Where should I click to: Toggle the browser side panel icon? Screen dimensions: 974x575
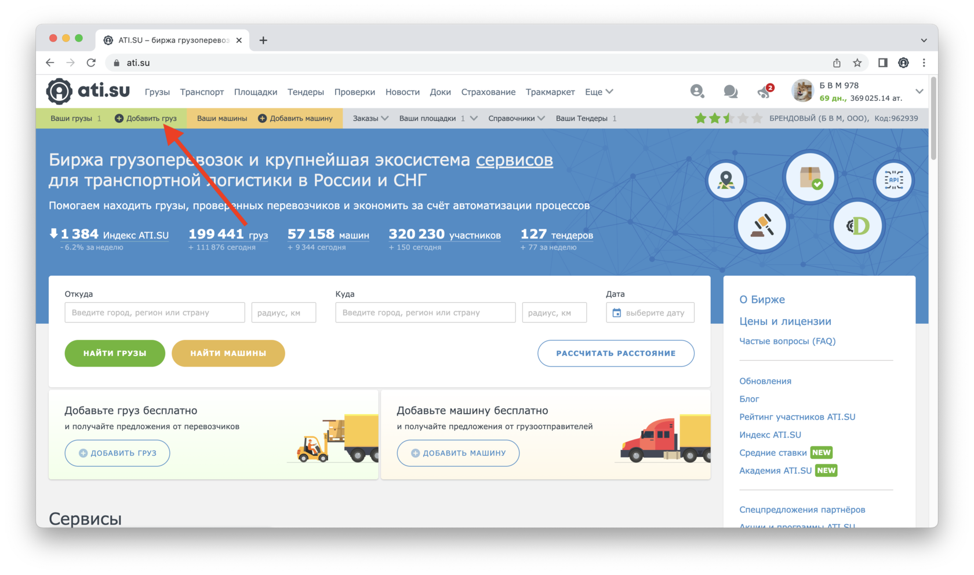tap(882, 63)
